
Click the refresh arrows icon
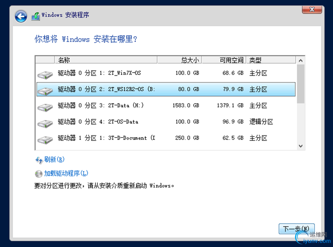pyautogui.click(x=39, y=160)
